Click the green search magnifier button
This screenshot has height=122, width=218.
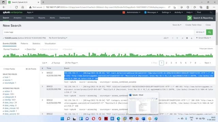point(209,32)
